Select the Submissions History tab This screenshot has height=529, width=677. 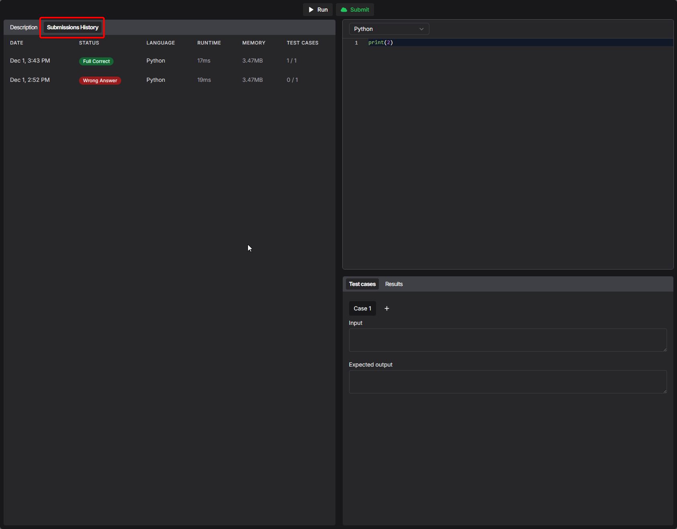pos(73,27)
